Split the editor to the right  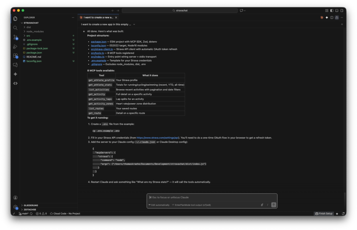point(332,17)
